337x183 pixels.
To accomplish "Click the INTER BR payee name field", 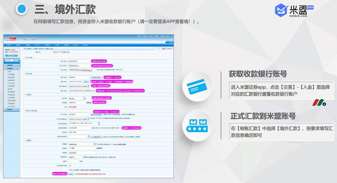I will point(79,77).
